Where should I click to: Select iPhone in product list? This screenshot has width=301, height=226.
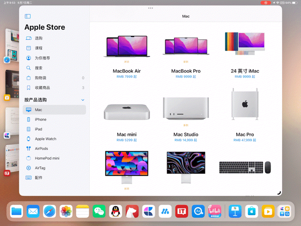[54, 120]
